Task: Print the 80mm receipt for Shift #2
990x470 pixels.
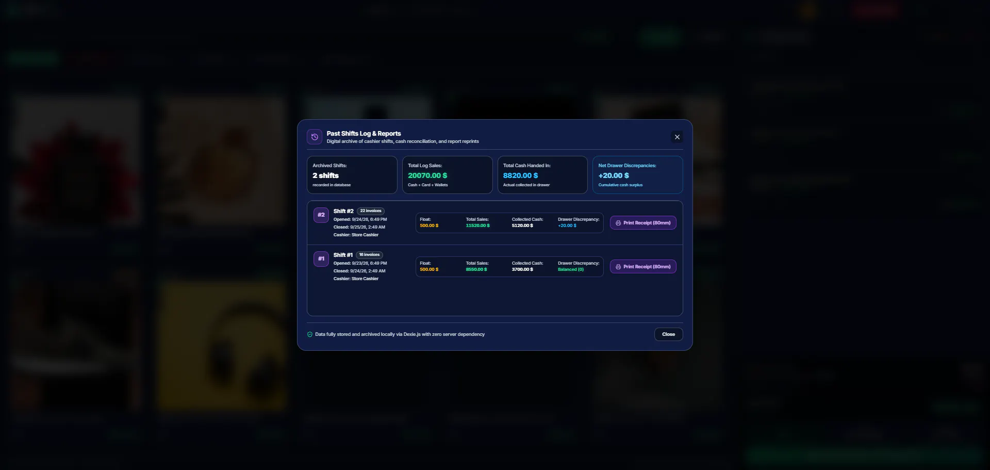Action: pos(643,223)
